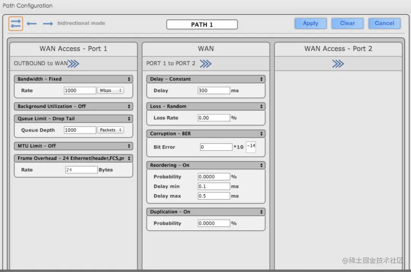Click the OUTBOUND to WAN label
The width and height of the screenshot is (411, 272).
point(41,64)
